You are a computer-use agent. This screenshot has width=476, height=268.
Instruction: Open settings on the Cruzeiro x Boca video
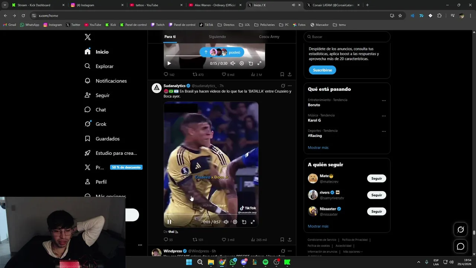235,222
